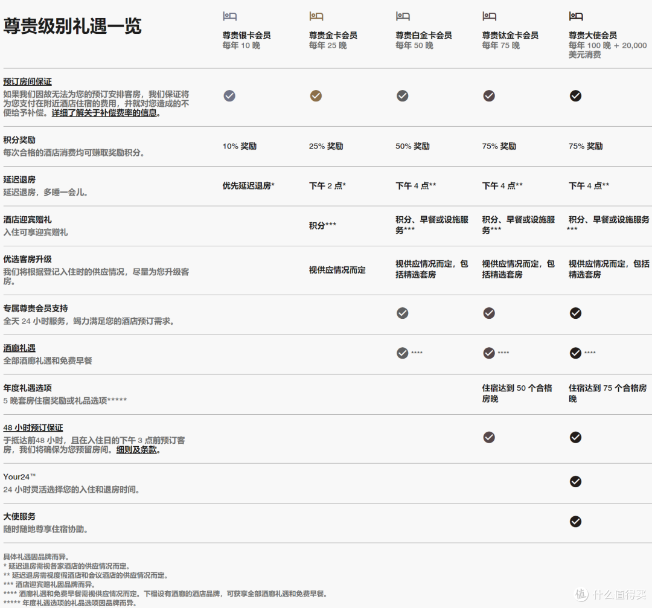
Task: Click the 年度礼遇选项 row heading
Action: click(27, 388)
